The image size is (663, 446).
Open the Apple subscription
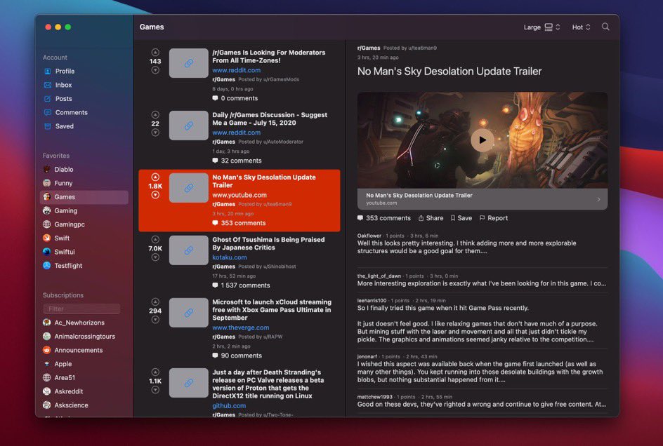coord(84,364)
